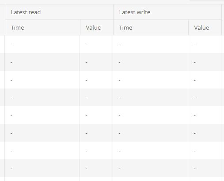Select third row's Latest read Time cell
The image size is (224, 181).
click(42, 80)
